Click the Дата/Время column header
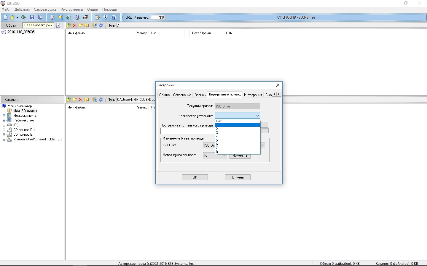 (x=207, y=33)
